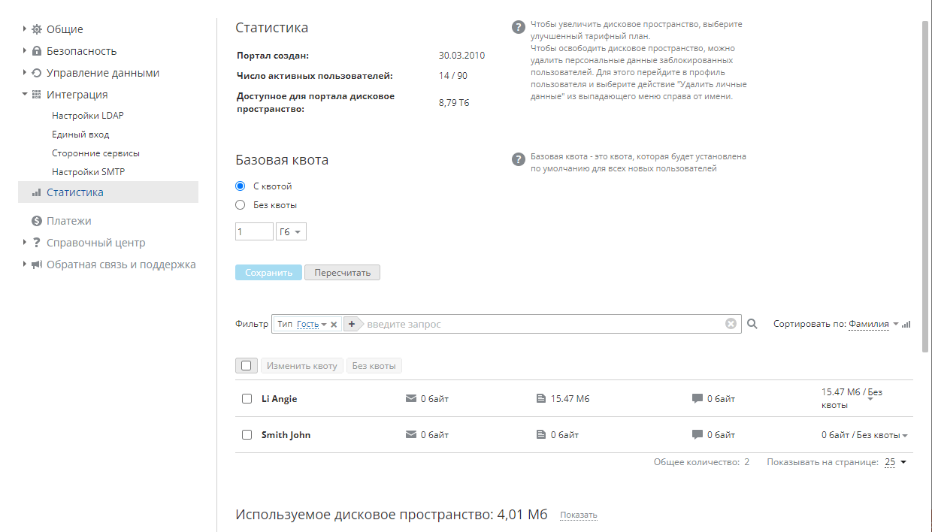Screen dimensions: 932x532
Task: Click mail icon in Smith John row
Action: pyautogui.click(x=411, y=434)
